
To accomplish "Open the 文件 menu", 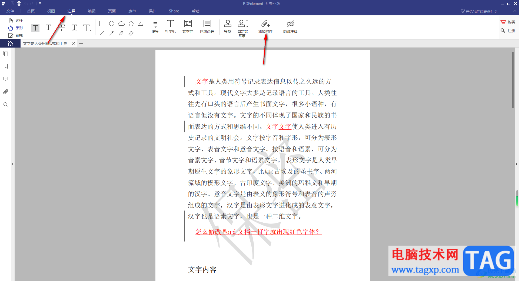I will (x=10, y=11).
